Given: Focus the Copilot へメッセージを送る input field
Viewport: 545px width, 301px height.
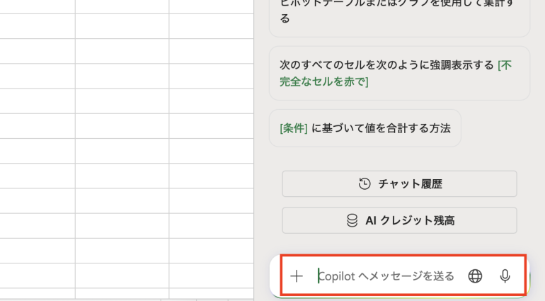Looking at the screenshot, I should (x=386, y=276).
